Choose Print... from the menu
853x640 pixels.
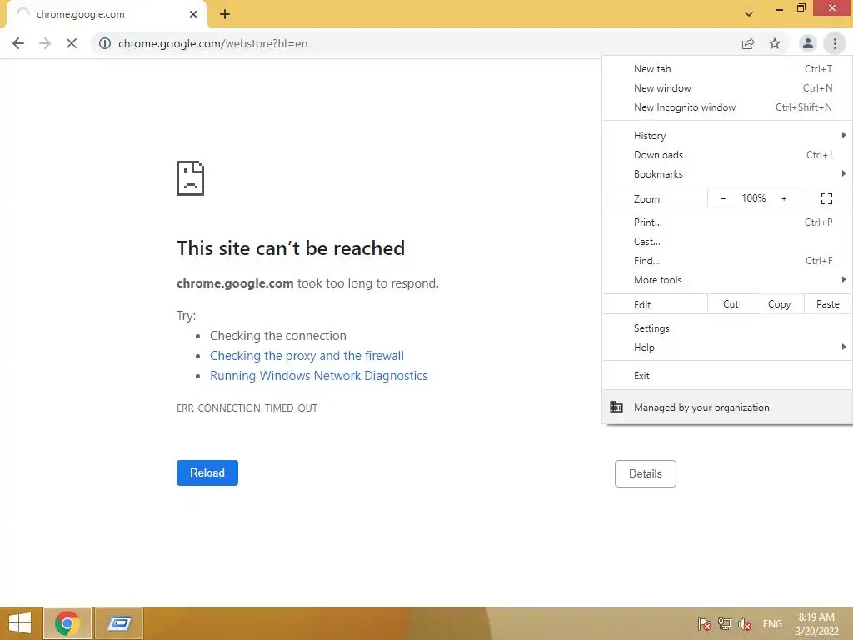pyautogui.click(x=727, y=222)
